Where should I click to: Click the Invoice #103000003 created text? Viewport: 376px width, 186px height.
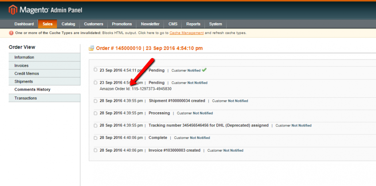coord(174,150)
